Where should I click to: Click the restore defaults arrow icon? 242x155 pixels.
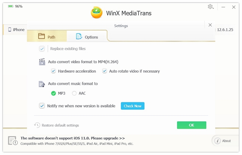pyautogui.click(x=37, y=125)
